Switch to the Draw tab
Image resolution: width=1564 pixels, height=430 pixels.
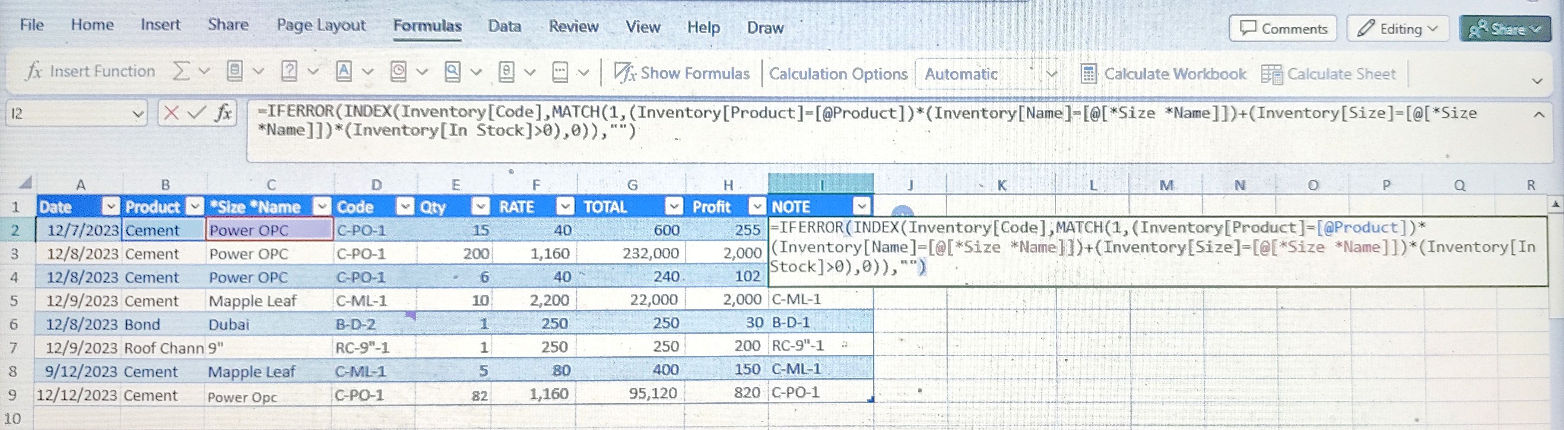click(765, 28)
